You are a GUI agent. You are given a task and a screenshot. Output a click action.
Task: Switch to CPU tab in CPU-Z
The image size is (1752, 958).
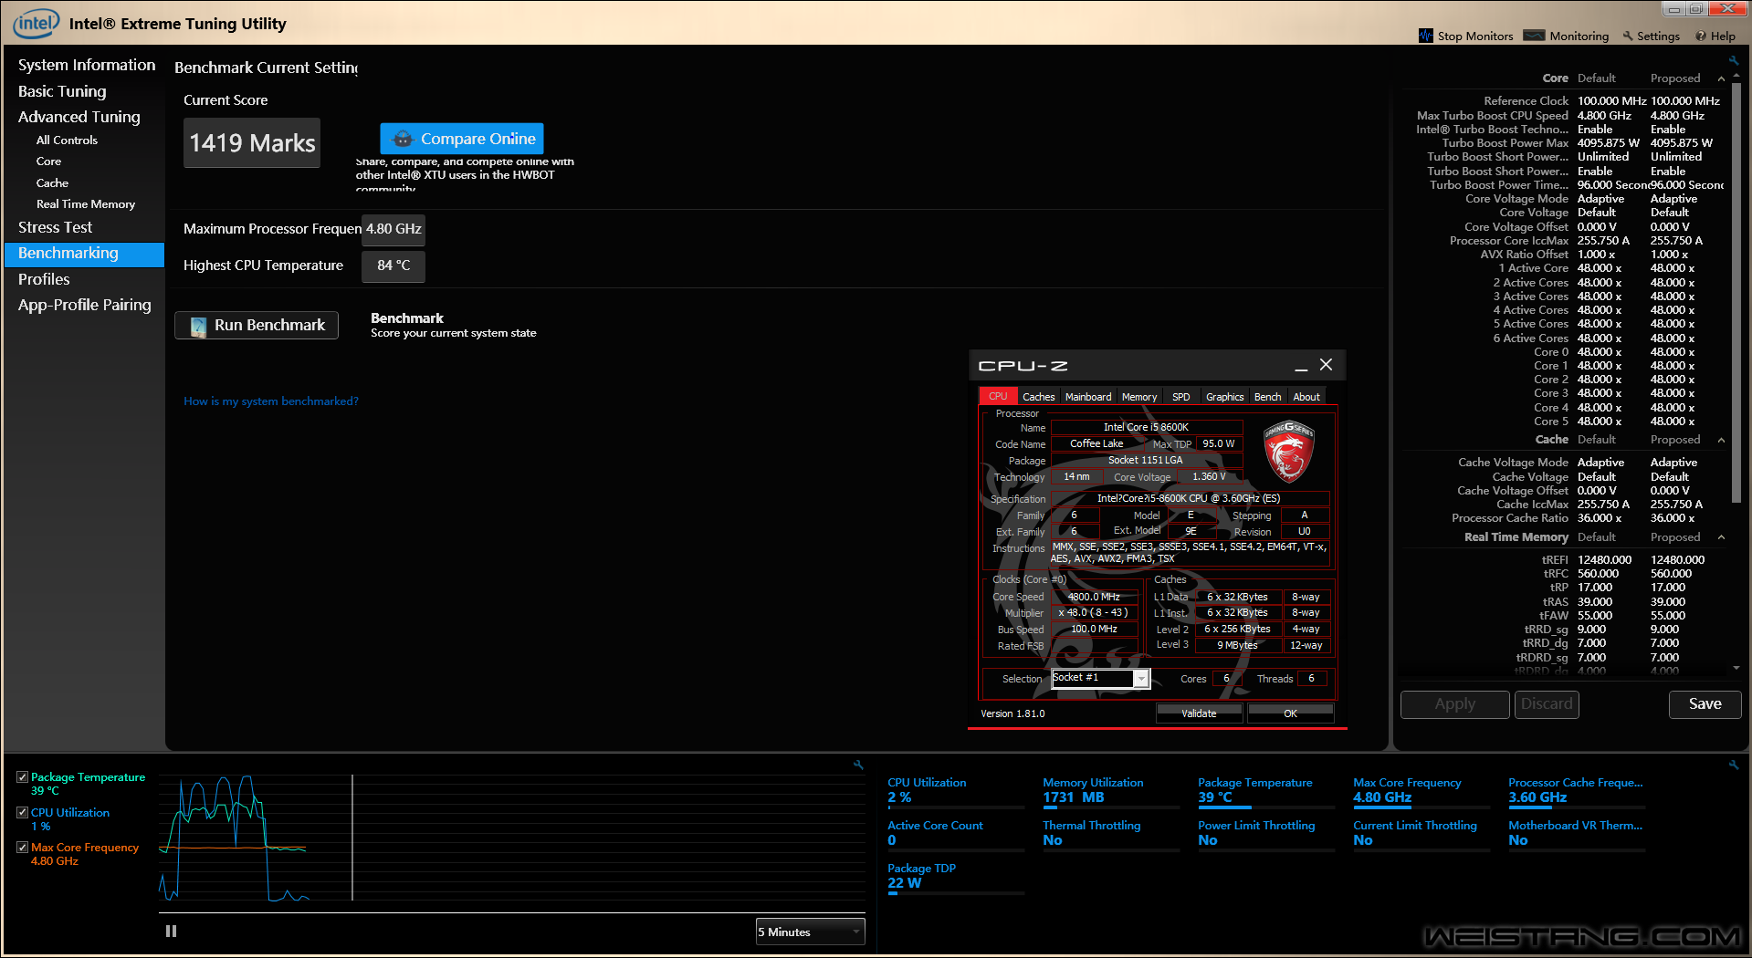click(998, 396)
